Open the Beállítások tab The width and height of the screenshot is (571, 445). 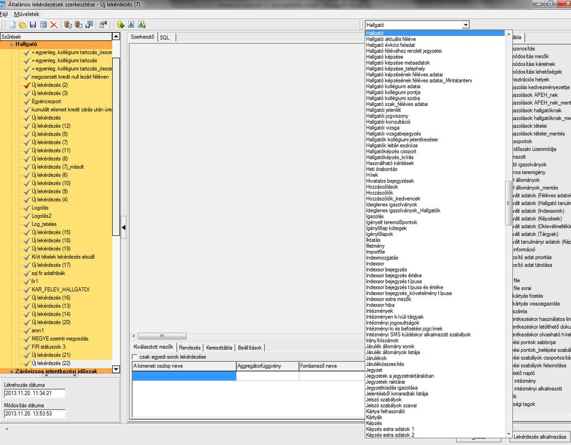(x=250, y=348)
